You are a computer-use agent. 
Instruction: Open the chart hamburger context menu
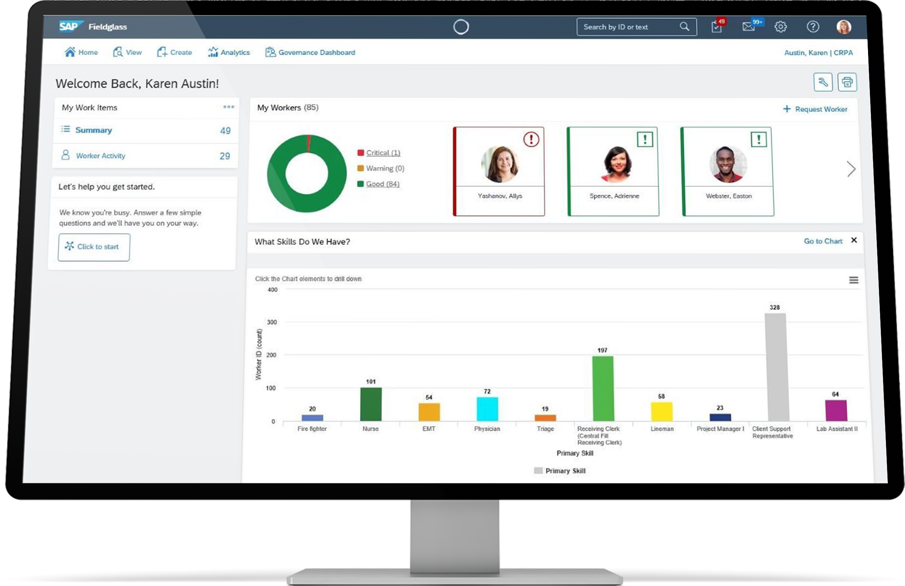853,280
